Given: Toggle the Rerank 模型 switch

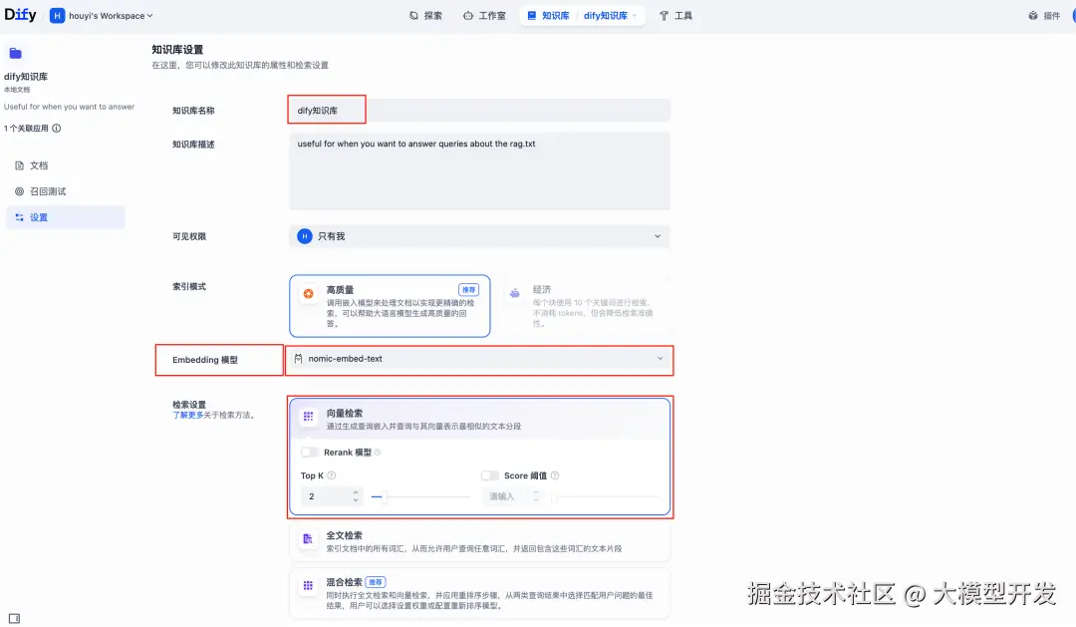Looking at the screenshot, I should tap(310, 452).
